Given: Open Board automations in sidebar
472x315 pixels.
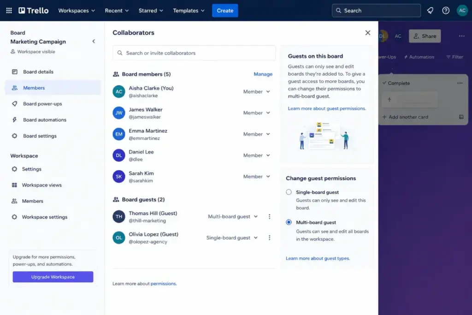Looking at the screenshot, I should 53,120.
